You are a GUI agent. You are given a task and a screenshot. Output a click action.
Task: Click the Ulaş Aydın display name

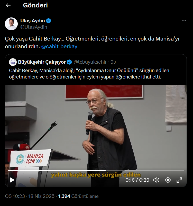[x=33, y=21]
